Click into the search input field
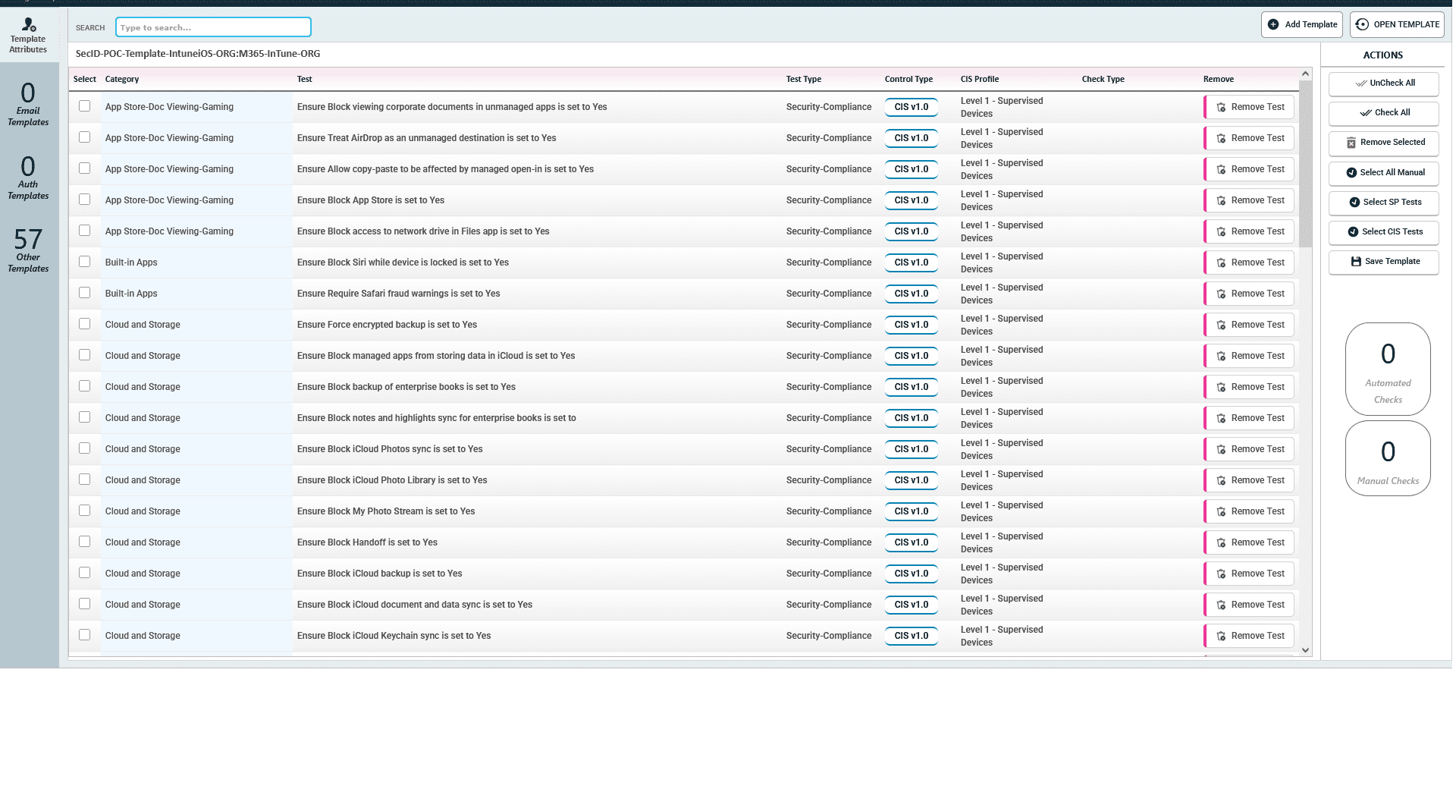1456x786 pixels. [213, 27]
